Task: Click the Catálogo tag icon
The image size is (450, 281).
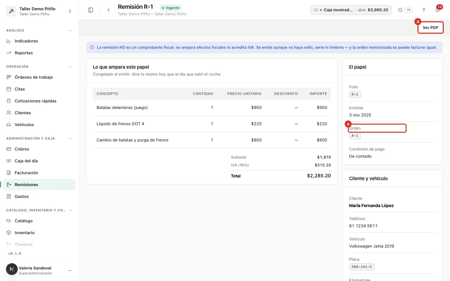Action: pos(9,221)
